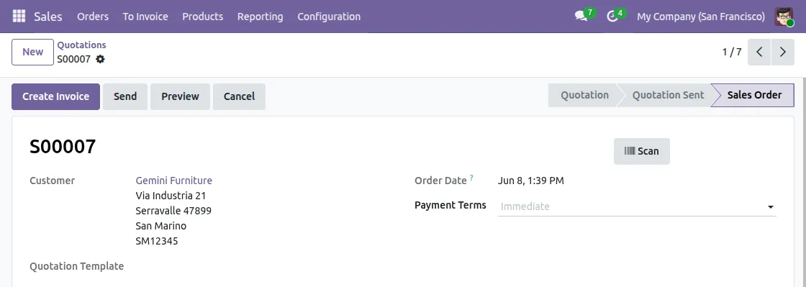Image resolution: width=806 pixels, height=287 pixels.
Task: Open the activities clock icon
Action: point(612,17)
